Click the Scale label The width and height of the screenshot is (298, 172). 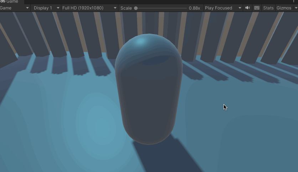tap(126, 8)
